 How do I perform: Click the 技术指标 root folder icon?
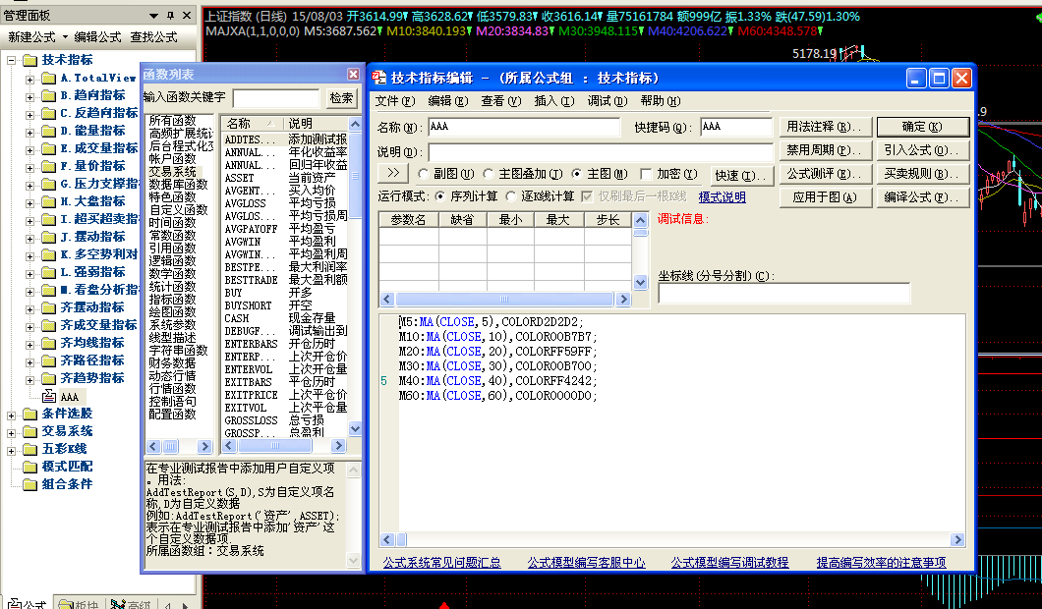[29, 60]
